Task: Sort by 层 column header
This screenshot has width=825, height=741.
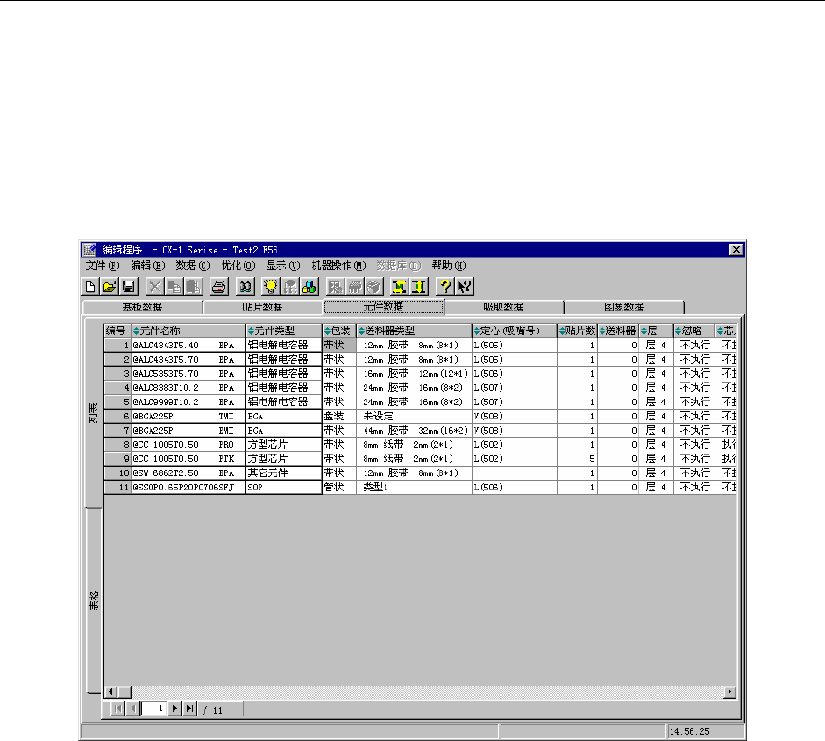Action: (656, 331)
